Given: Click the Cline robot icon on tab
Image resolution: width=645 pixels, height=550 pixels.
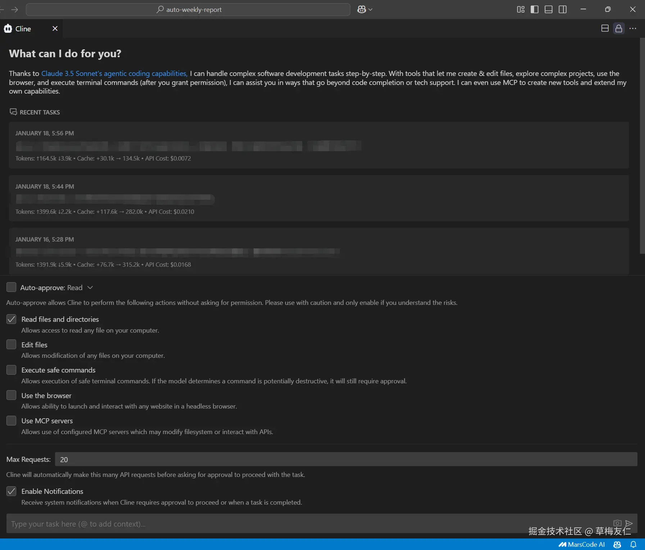Looking at the screenshot, I should pos(8,28).
